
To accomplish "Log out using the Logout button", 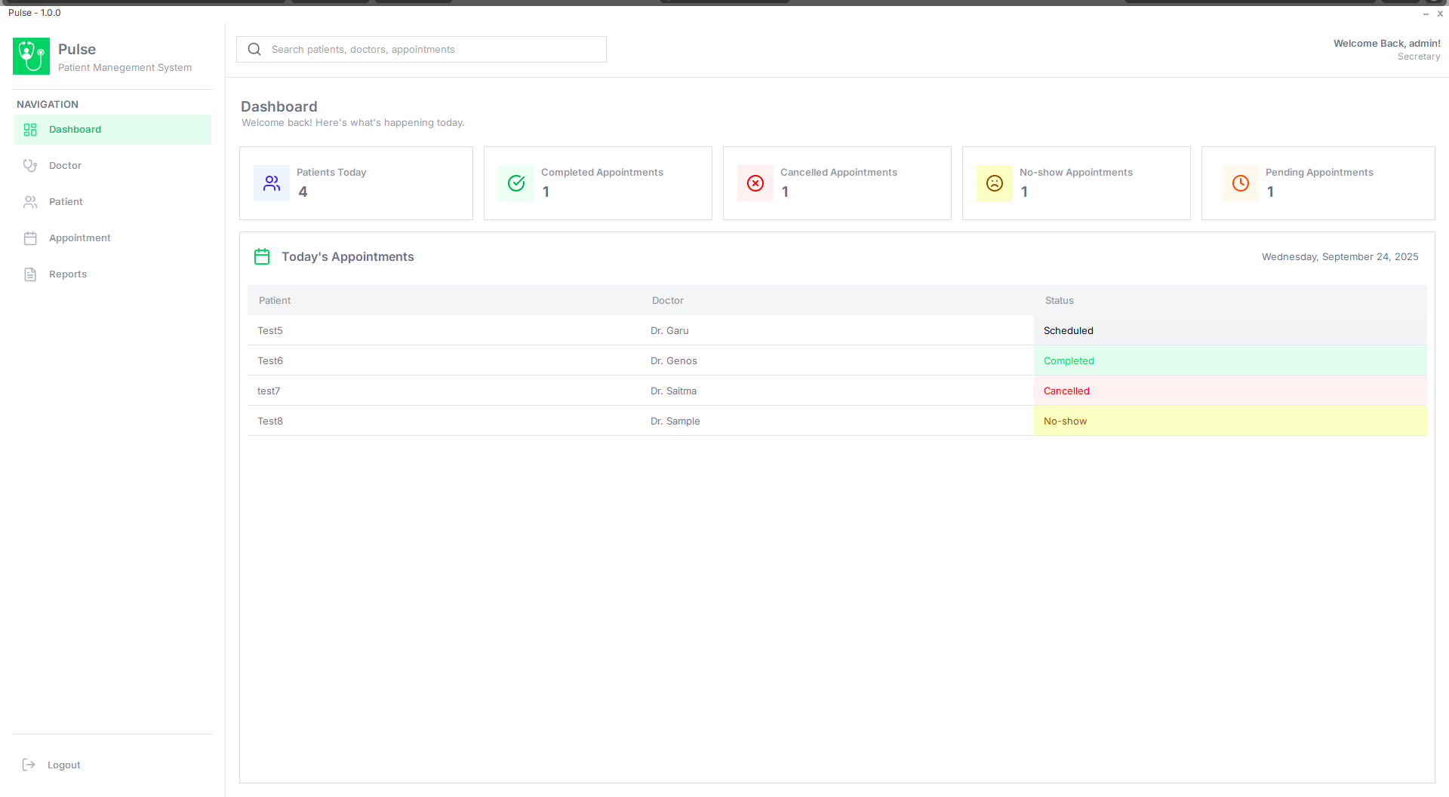I will pyautogui.click(x=63, y=765).
